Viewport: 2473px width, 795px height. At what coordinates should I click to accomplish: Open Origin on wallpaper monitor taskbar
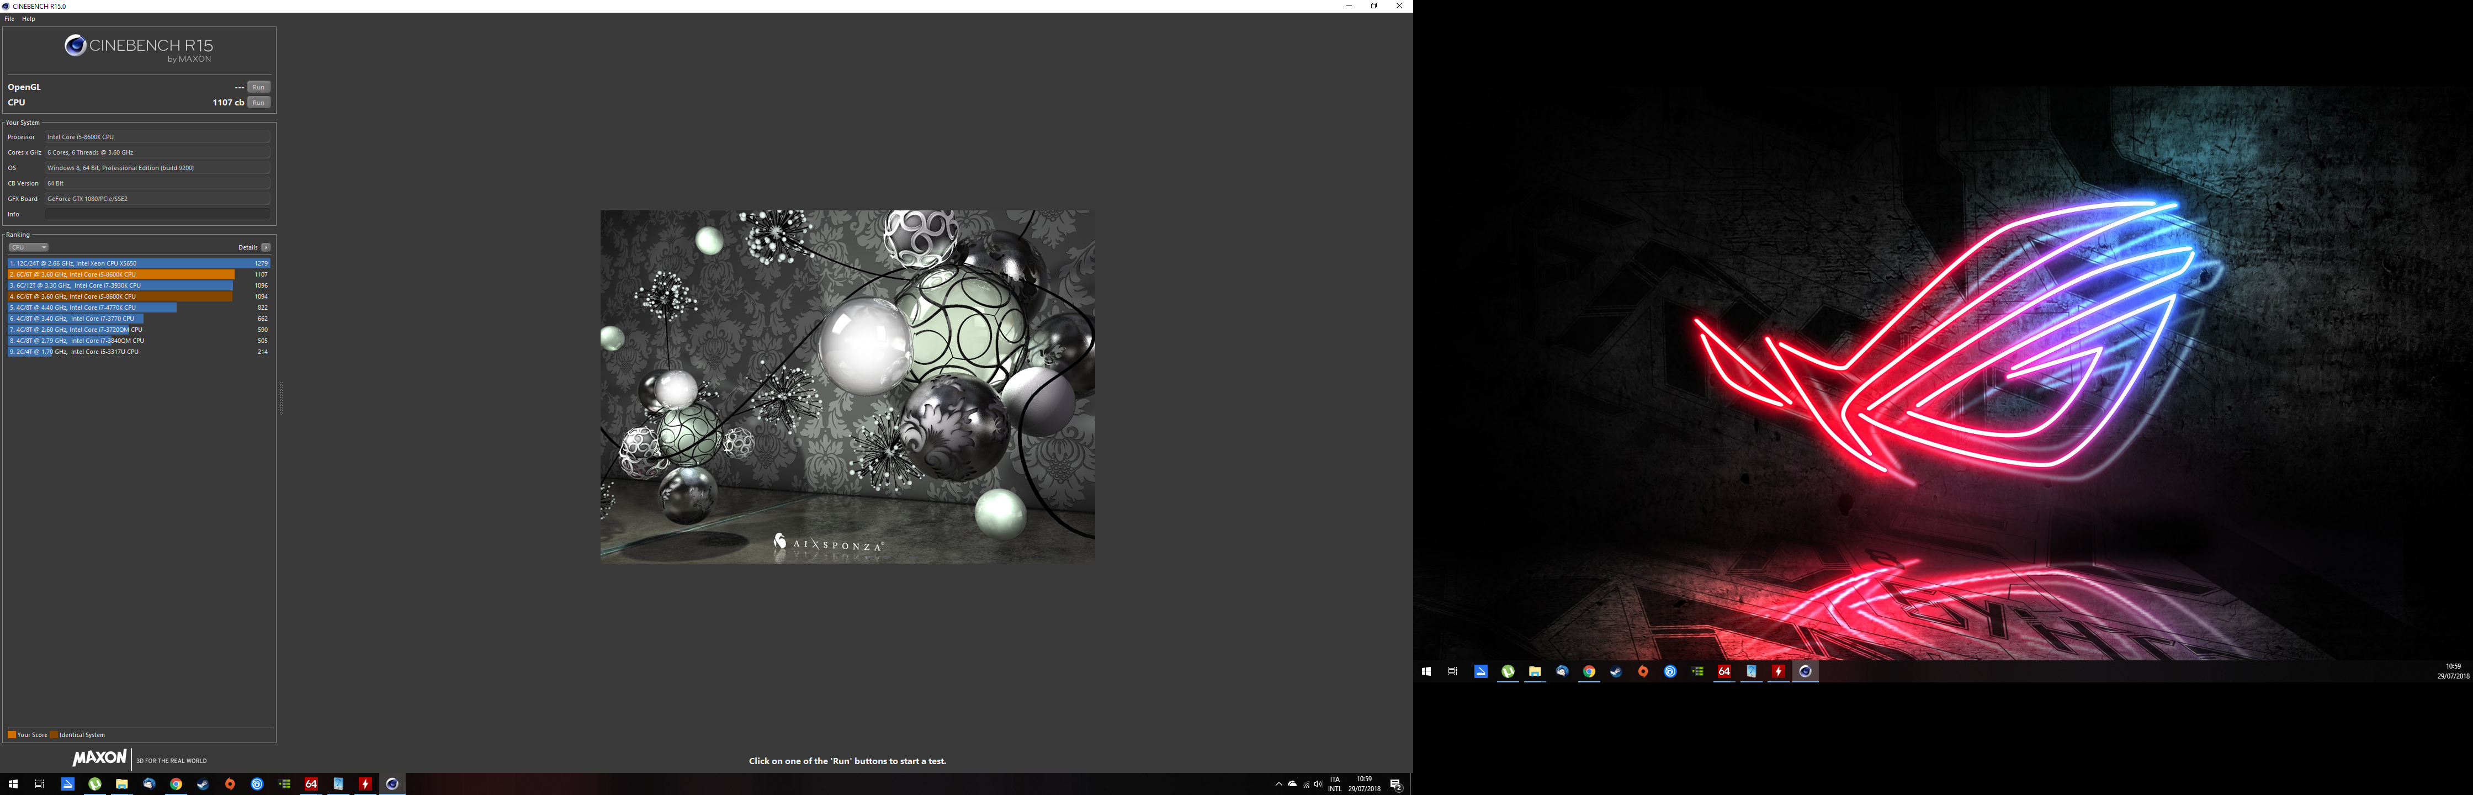click(1643, 671)
